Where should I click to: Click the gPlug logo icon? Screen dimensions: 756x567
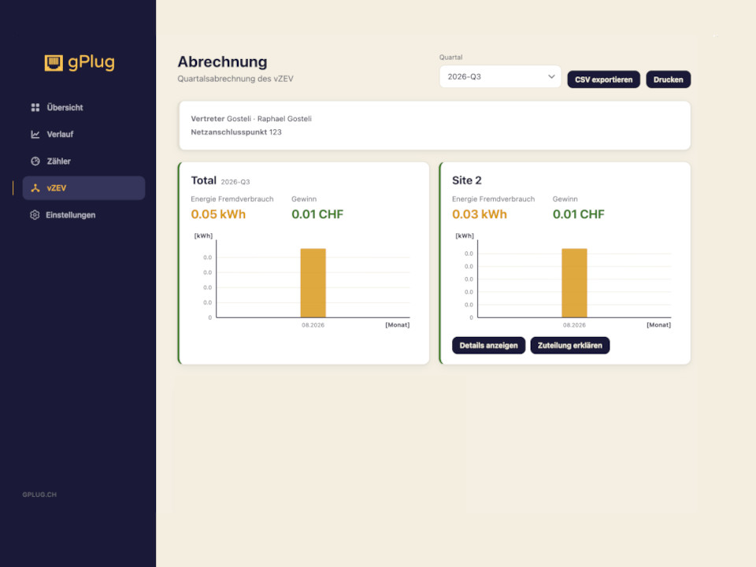[x=54, y=63]
